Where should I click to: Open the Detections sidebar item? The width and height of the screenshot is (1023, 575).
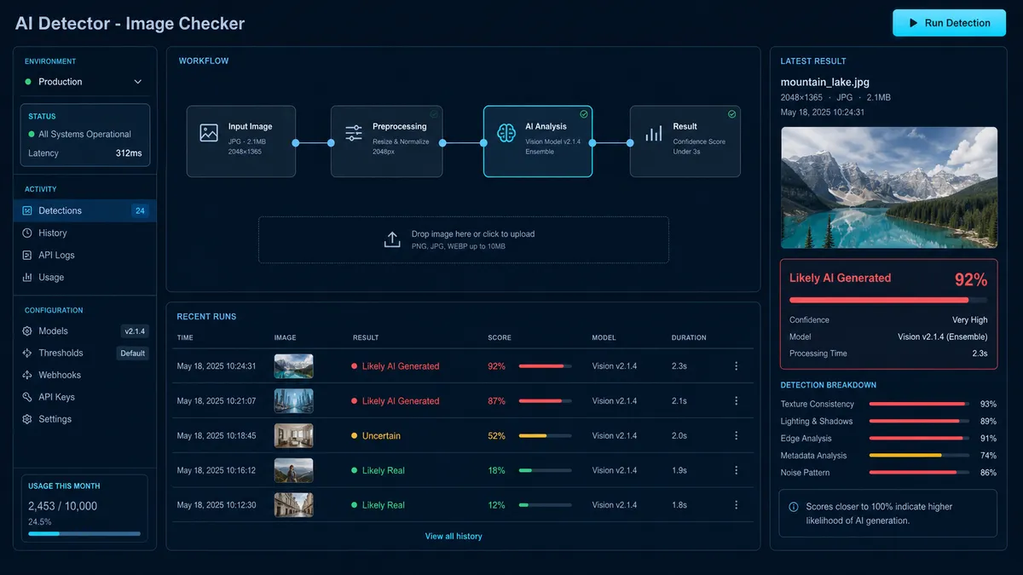pos(84,210)
